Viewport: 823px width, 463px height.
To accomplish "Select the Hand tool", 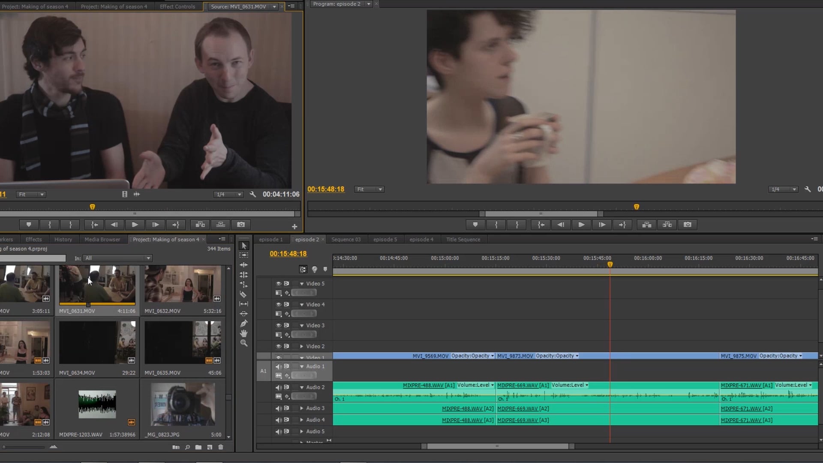I will coord(243,334).
